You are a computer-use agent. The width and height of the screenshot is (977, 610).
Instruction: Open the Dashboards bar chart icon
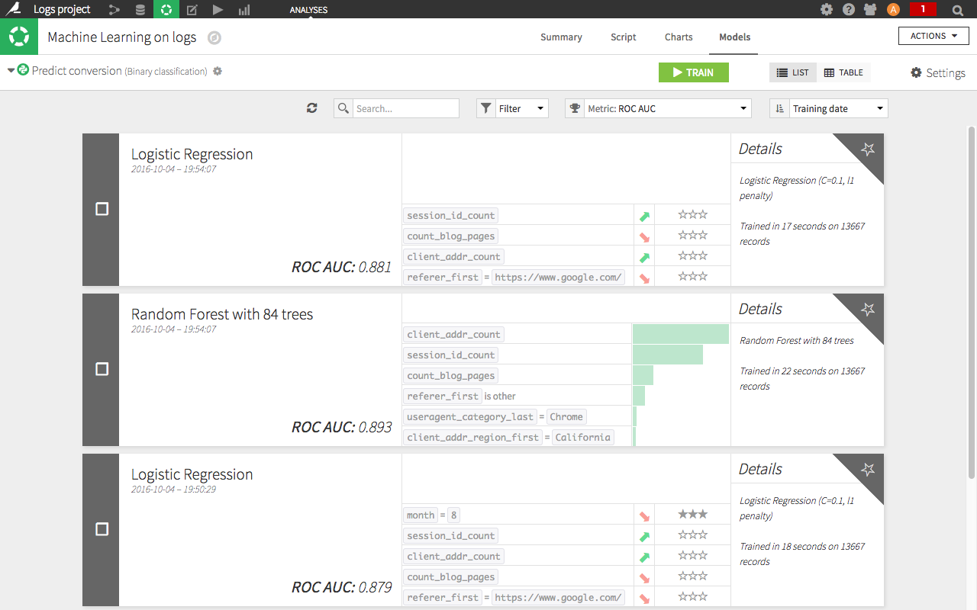point(244,10)
